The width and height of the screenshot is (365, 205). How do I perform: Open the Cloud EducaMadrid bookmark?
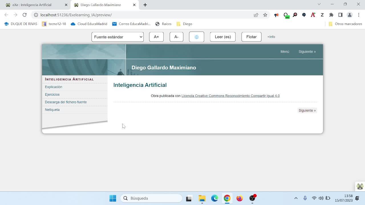(89, 24)
